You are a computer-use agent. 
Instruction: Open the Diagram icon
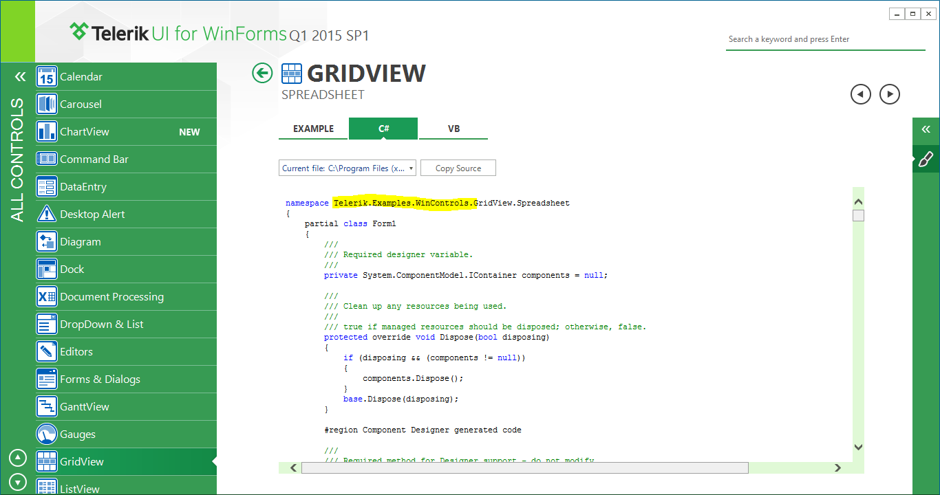pyautogui.click(x=47, y=241)
